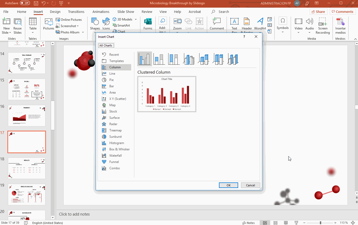
Task: Switch to the Design tab
Action: (x=55, y=12)
